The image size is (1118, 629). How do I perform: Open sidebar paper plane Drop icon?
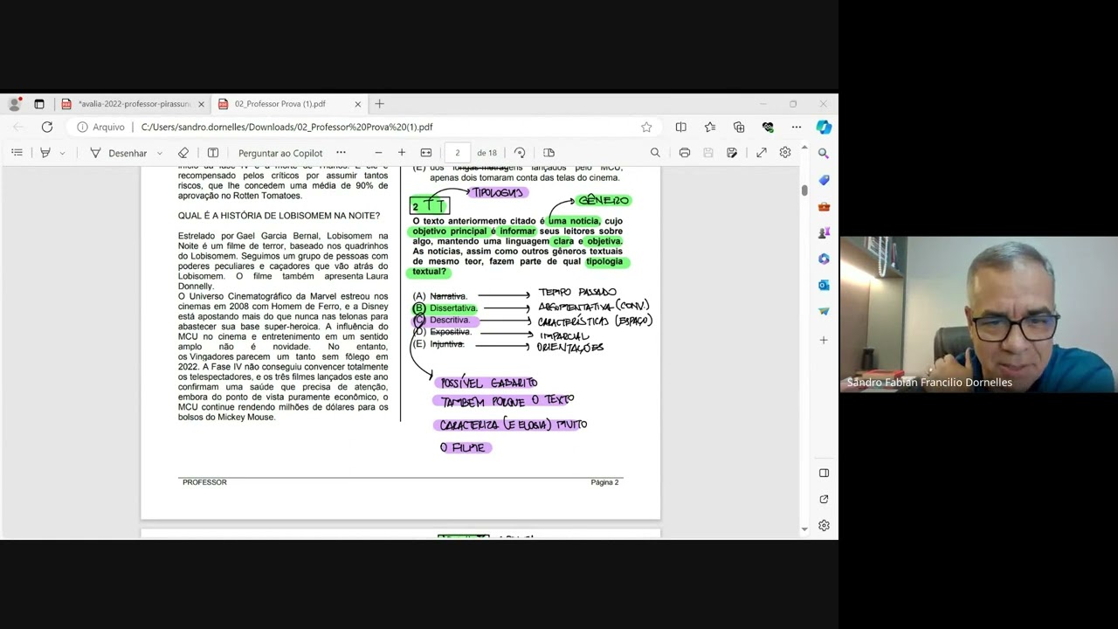(x=824, y=311)
